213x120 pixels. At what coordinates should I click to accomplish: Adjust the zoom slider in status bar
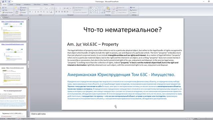[206, 119]
